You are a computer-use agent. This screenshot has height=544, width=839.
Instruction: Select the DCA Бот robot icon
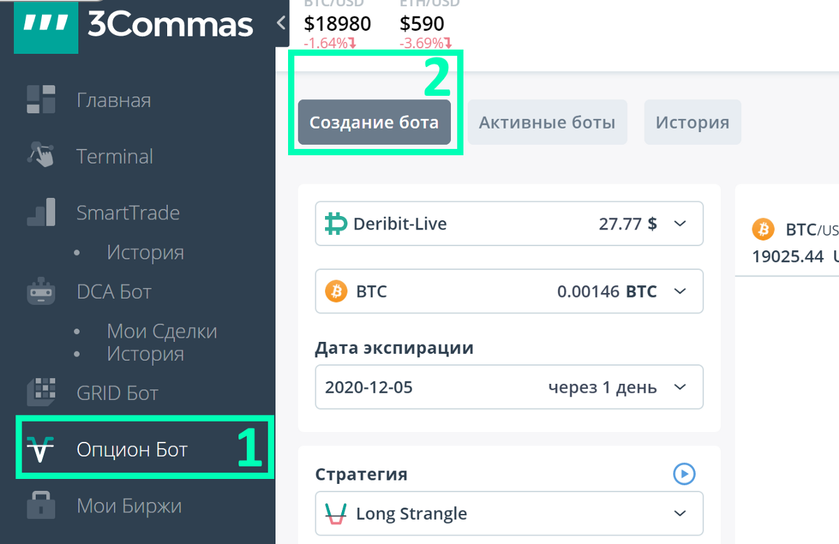click(41, 292)
